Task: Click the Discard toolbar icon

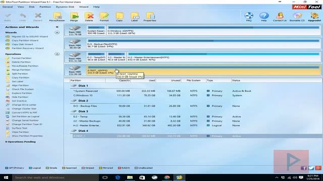Action: click(38, 17)
